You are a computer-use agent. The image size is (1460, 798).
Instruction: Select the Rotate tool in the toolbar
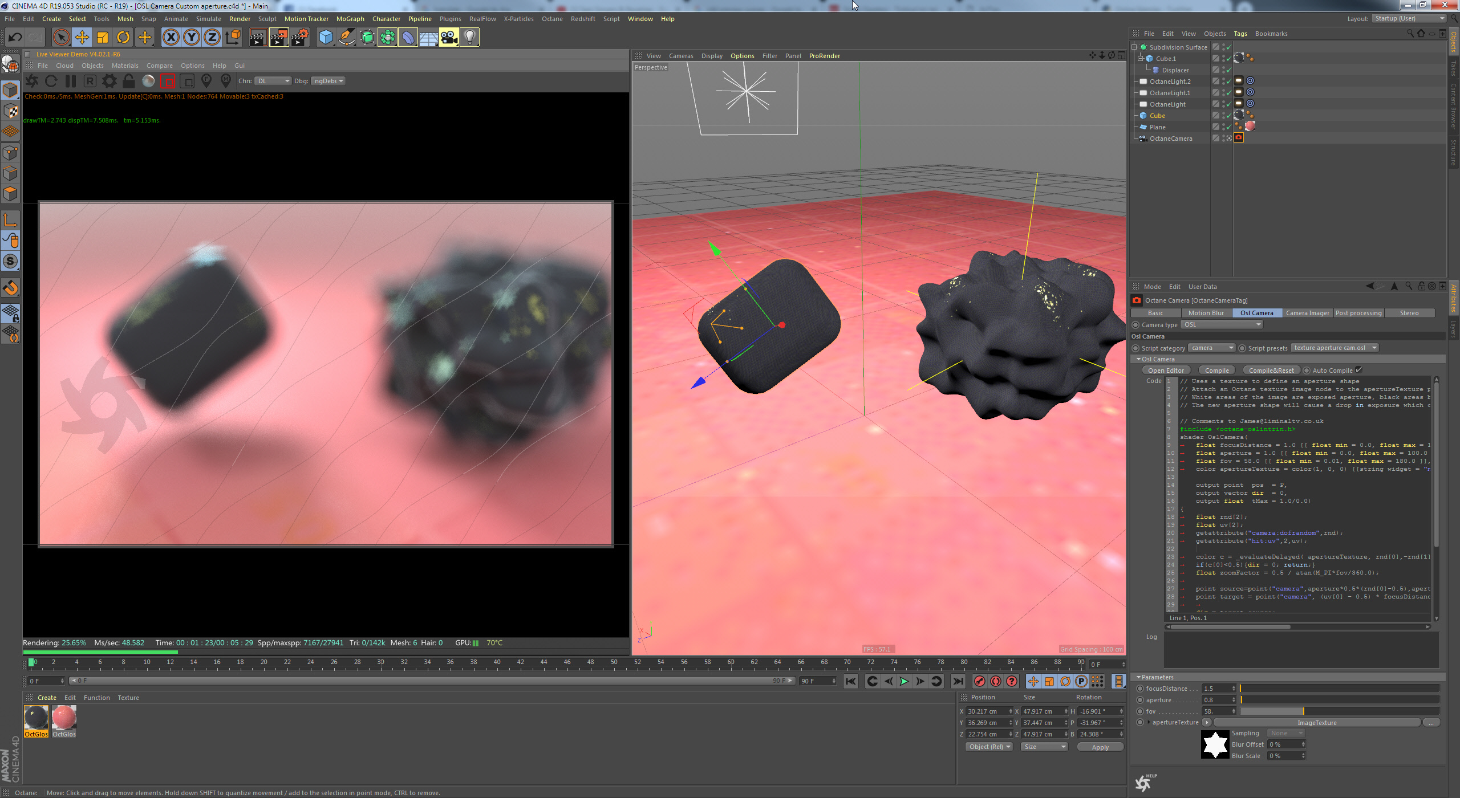123,38
